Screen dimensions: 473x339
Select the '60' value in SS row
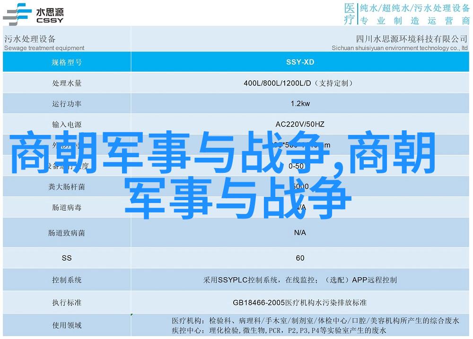tap(300, 258)
